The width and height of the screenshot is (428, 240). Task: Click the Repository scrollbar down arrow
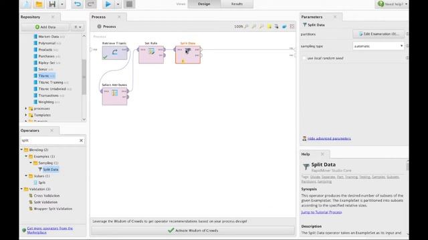pyautogui.click(x=84, y=119)
